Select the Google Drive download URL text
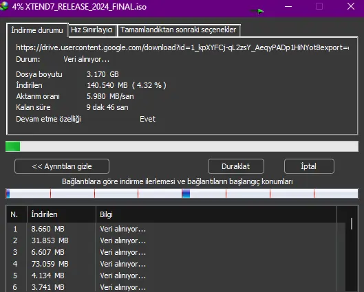364x292 pixels. (x=182, y=47)
